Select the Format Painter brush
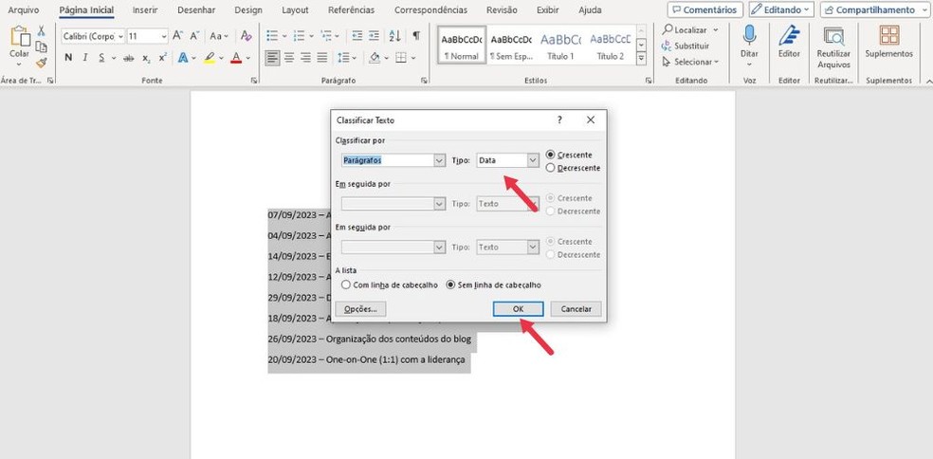 [41, 63]
